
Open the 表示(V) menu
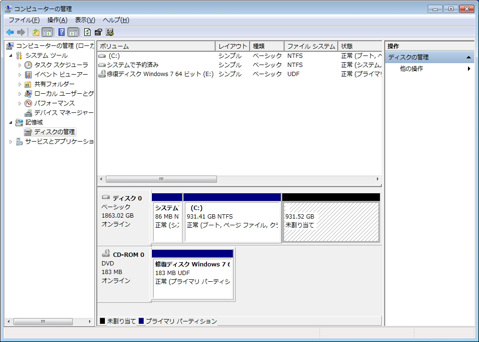(x=85, y=20)
